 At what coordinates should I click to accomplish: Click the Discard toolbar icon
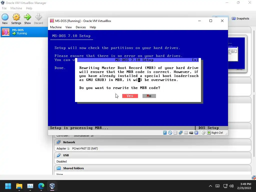click(38, 19)
